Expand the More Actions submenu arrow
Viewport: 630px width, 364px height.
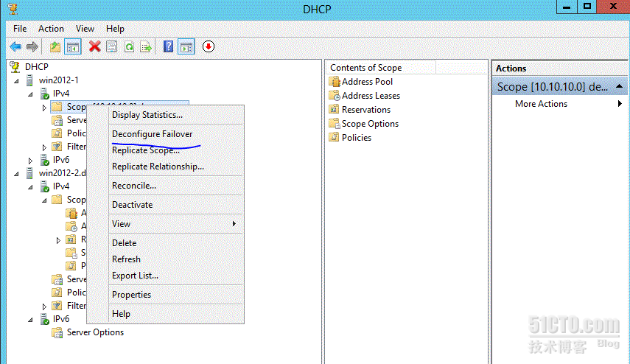coord(620,104)
